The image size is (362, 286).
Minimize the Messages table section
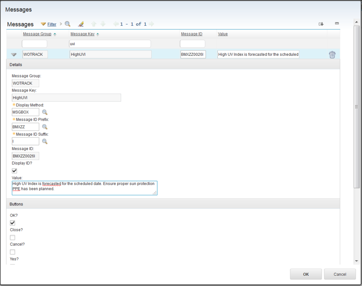[x=337, y=23]
